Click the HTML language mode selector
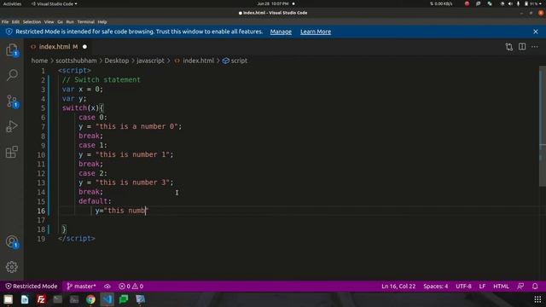The height and width of the screenshot is (307, 546). pyautogui.click(x=501, y=287)
